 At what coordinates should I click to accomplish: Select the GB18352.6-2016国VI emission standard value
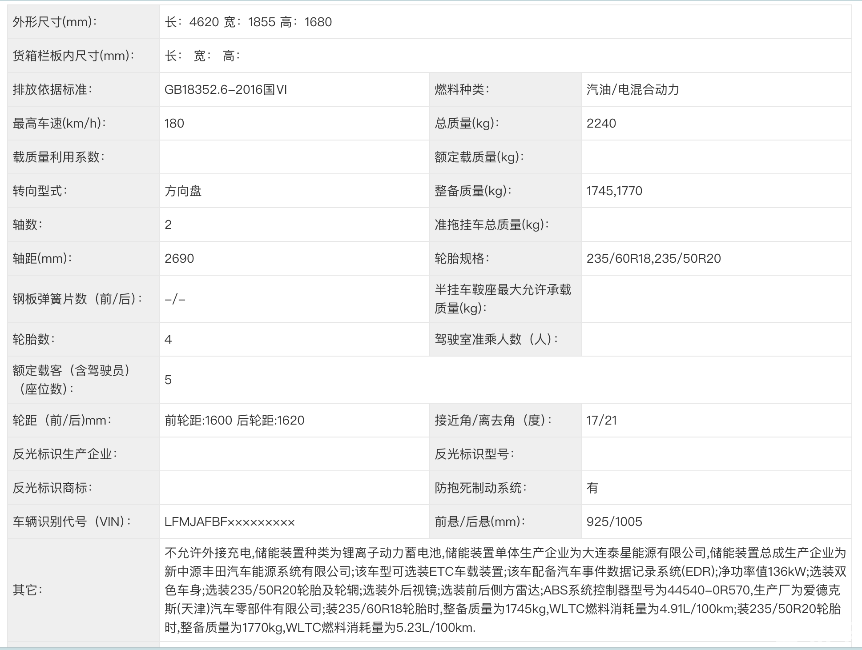point(226,89)
